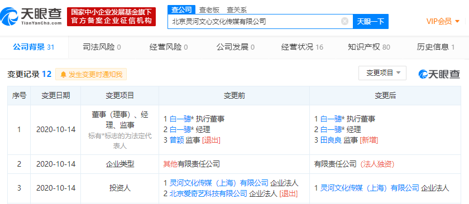The height and width of the screenshot is (204, 469).
Task: Click the bell icon for change notifications
Action: (x=63, y=74)
